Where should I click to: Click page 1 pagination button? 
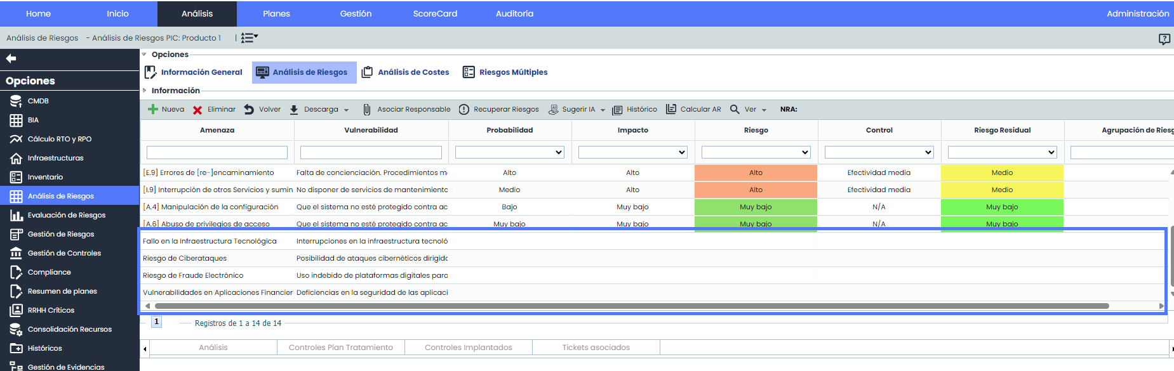coord(156,322)
